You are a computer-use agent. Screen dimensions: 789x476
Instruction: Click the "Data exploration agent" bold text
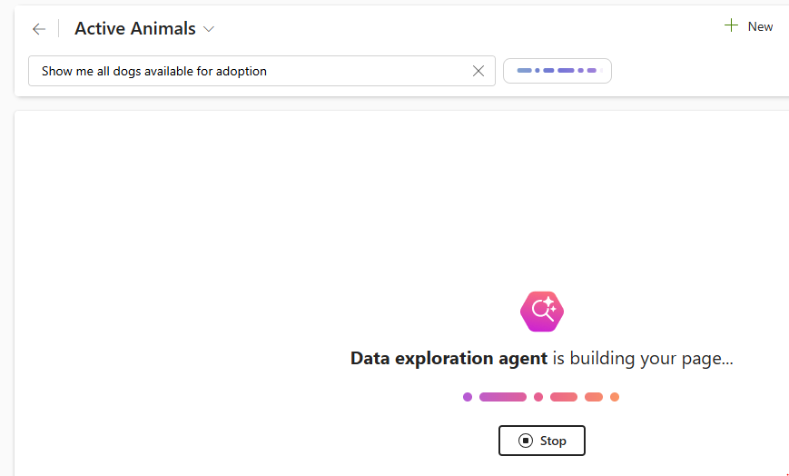coord(449,359)
